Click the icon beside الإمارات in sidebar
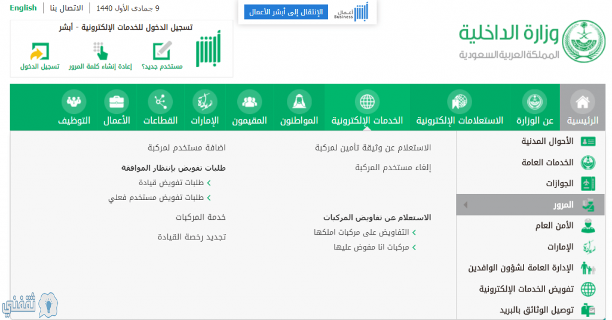 (x=589, y=247)
